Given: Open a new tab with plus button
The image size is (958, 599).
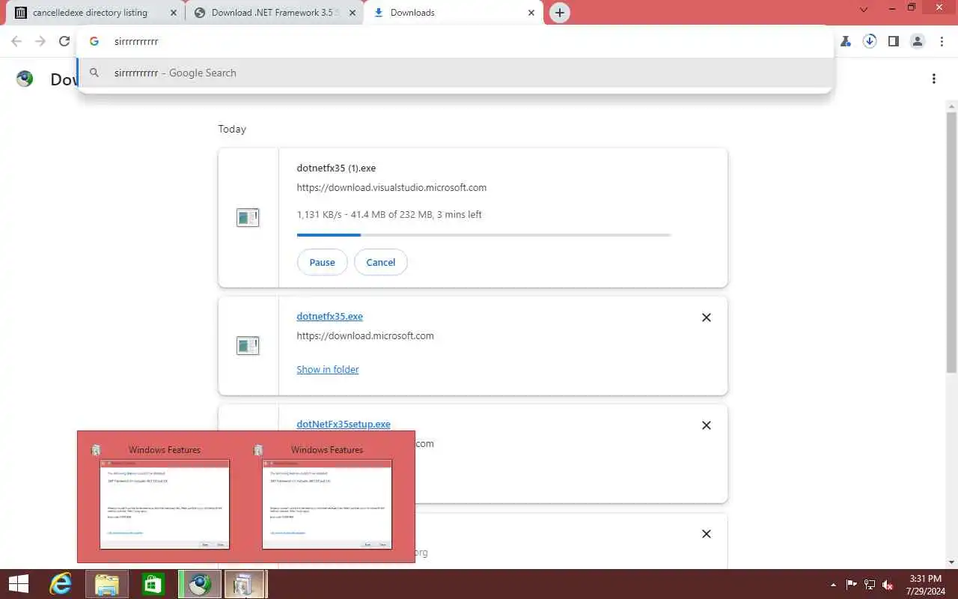Looking at the screenshot, I should [559, 13].
